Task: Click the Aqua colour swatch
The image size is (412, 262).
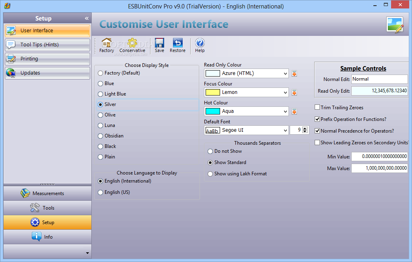Action: (x=212, y=111)
